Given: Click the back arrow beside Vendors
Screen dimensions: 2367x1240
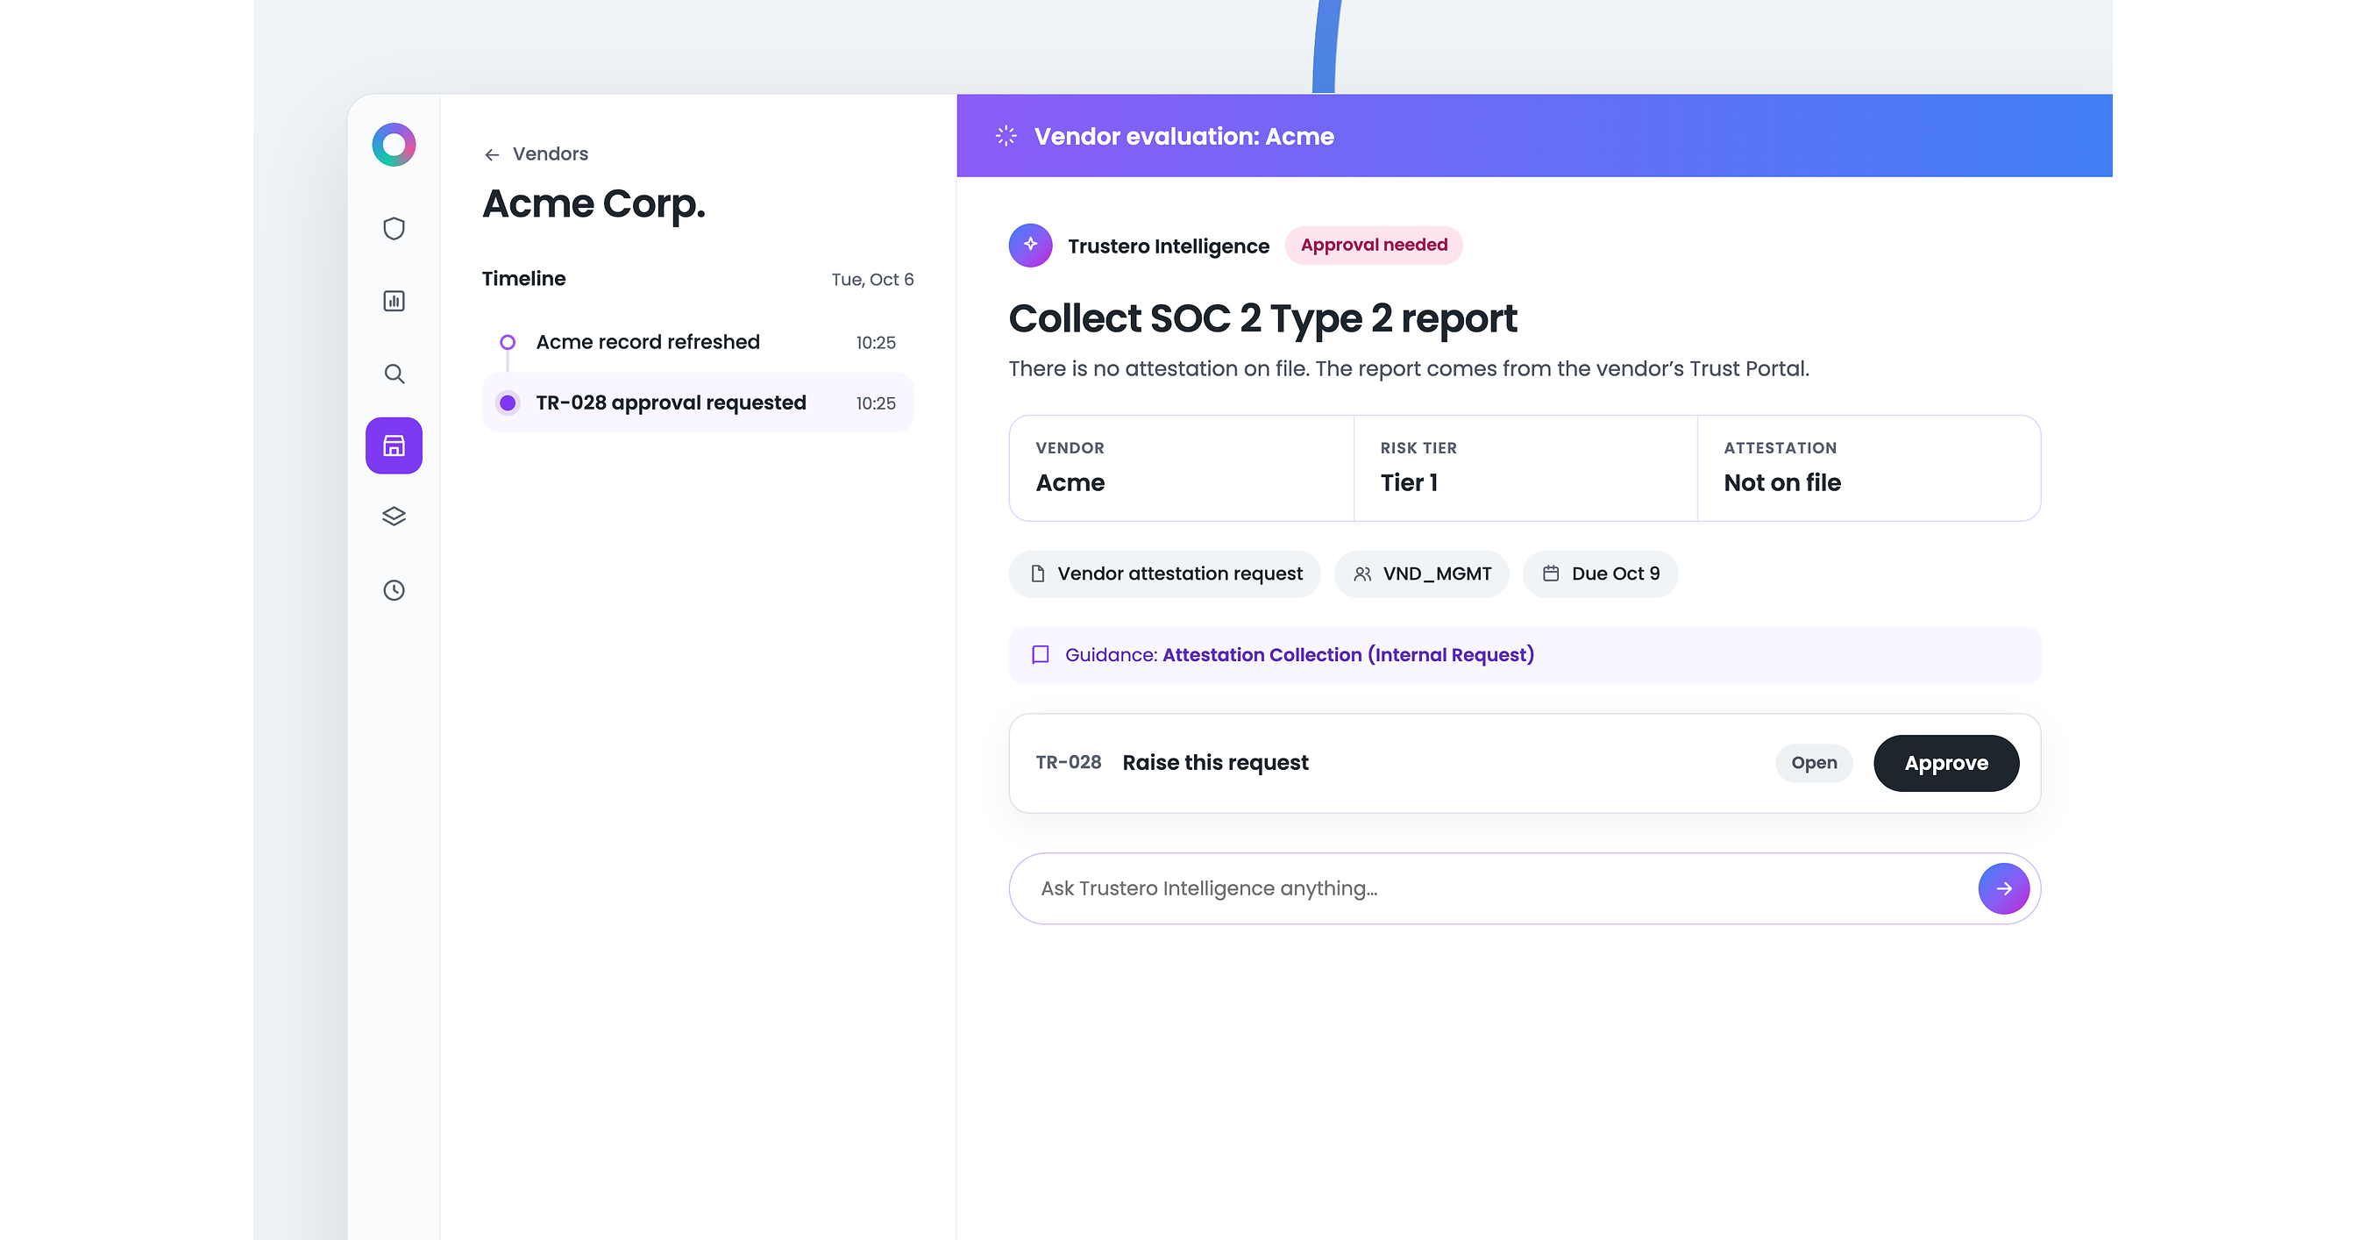Looking at the screenshot, I should click(x=492, y=154).
